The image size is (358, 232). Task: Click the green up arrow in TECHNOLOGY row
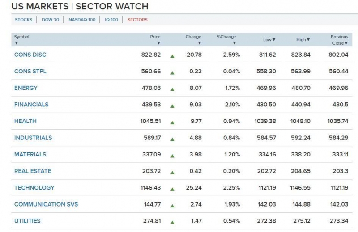(172, 188)
